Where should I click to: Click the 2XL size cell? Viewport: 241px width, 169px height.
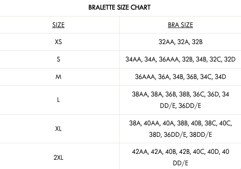(x=58, y=158)
